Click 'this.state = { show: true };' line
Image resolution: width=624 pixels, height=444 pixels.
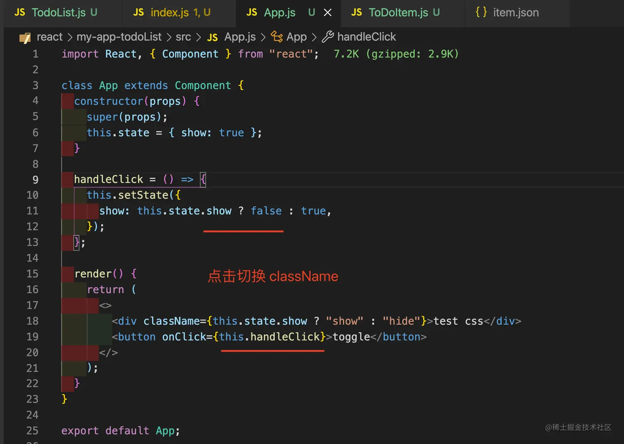pyautogui.click(x=174, y=132)
